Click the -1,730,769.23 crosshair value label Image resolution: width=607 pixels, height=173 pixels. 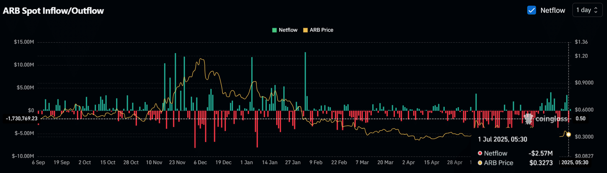pyautogui.click(x=22, y=119)
